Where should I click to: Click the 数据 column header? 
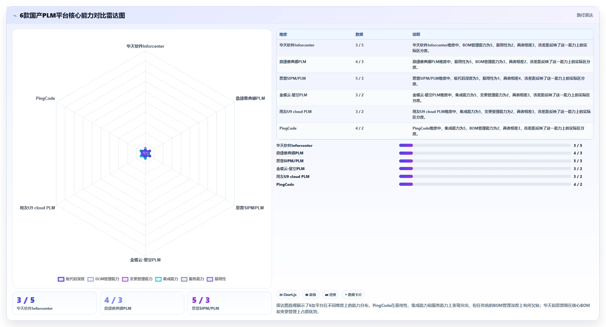pos(359,35)
